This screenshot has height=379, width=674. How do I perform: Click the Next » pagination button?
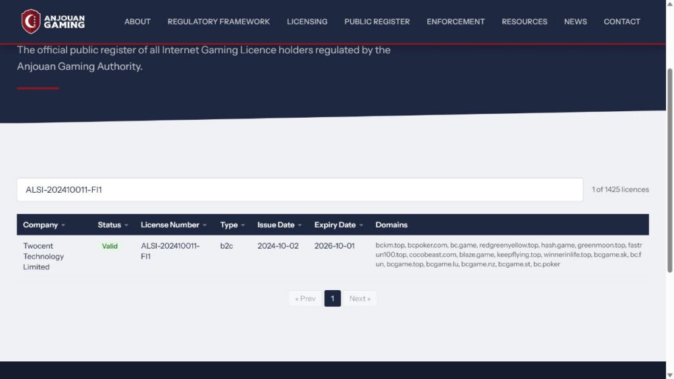[360, 298]
